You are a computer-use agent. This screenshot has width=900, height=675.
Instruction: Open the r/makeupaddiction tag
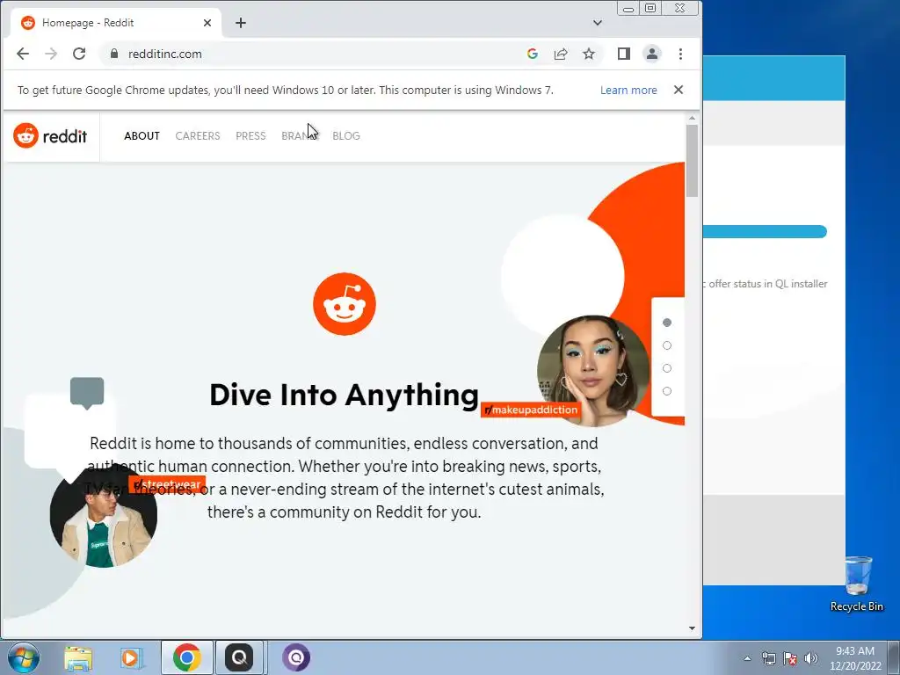pos(531,410)
